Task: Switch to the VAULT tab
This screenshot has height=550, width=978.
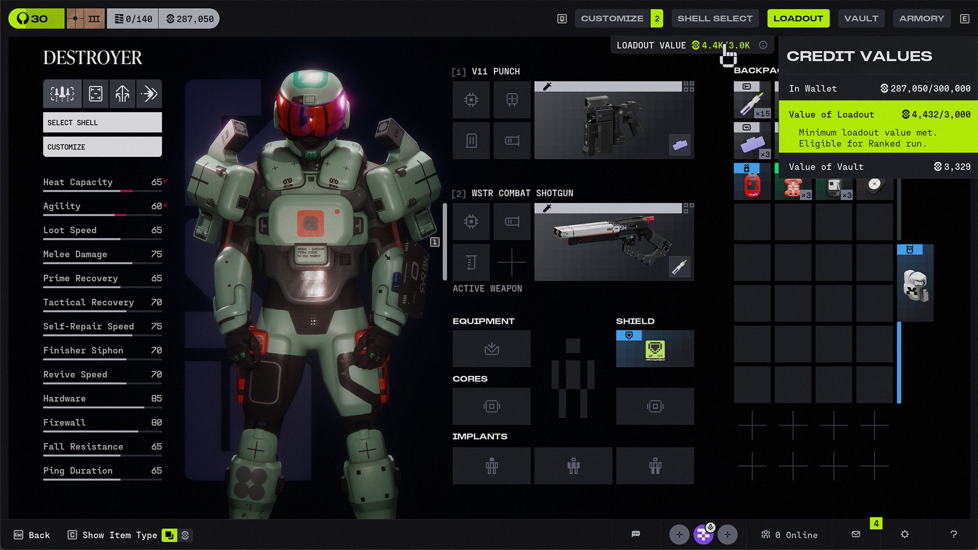Action: [x=861, y=18]
